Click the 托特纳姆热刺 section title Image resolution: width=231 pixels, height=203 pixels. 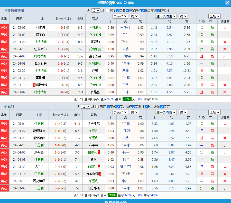14,11
